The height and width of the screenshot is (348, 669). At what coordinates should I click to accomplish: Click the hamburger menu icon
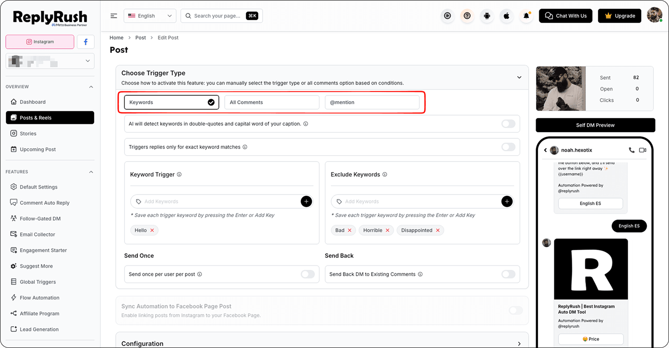tap(114, 16)
